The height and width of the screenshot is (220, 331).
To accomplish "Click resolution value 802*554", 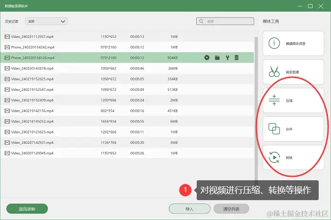I will coord(107,111).
